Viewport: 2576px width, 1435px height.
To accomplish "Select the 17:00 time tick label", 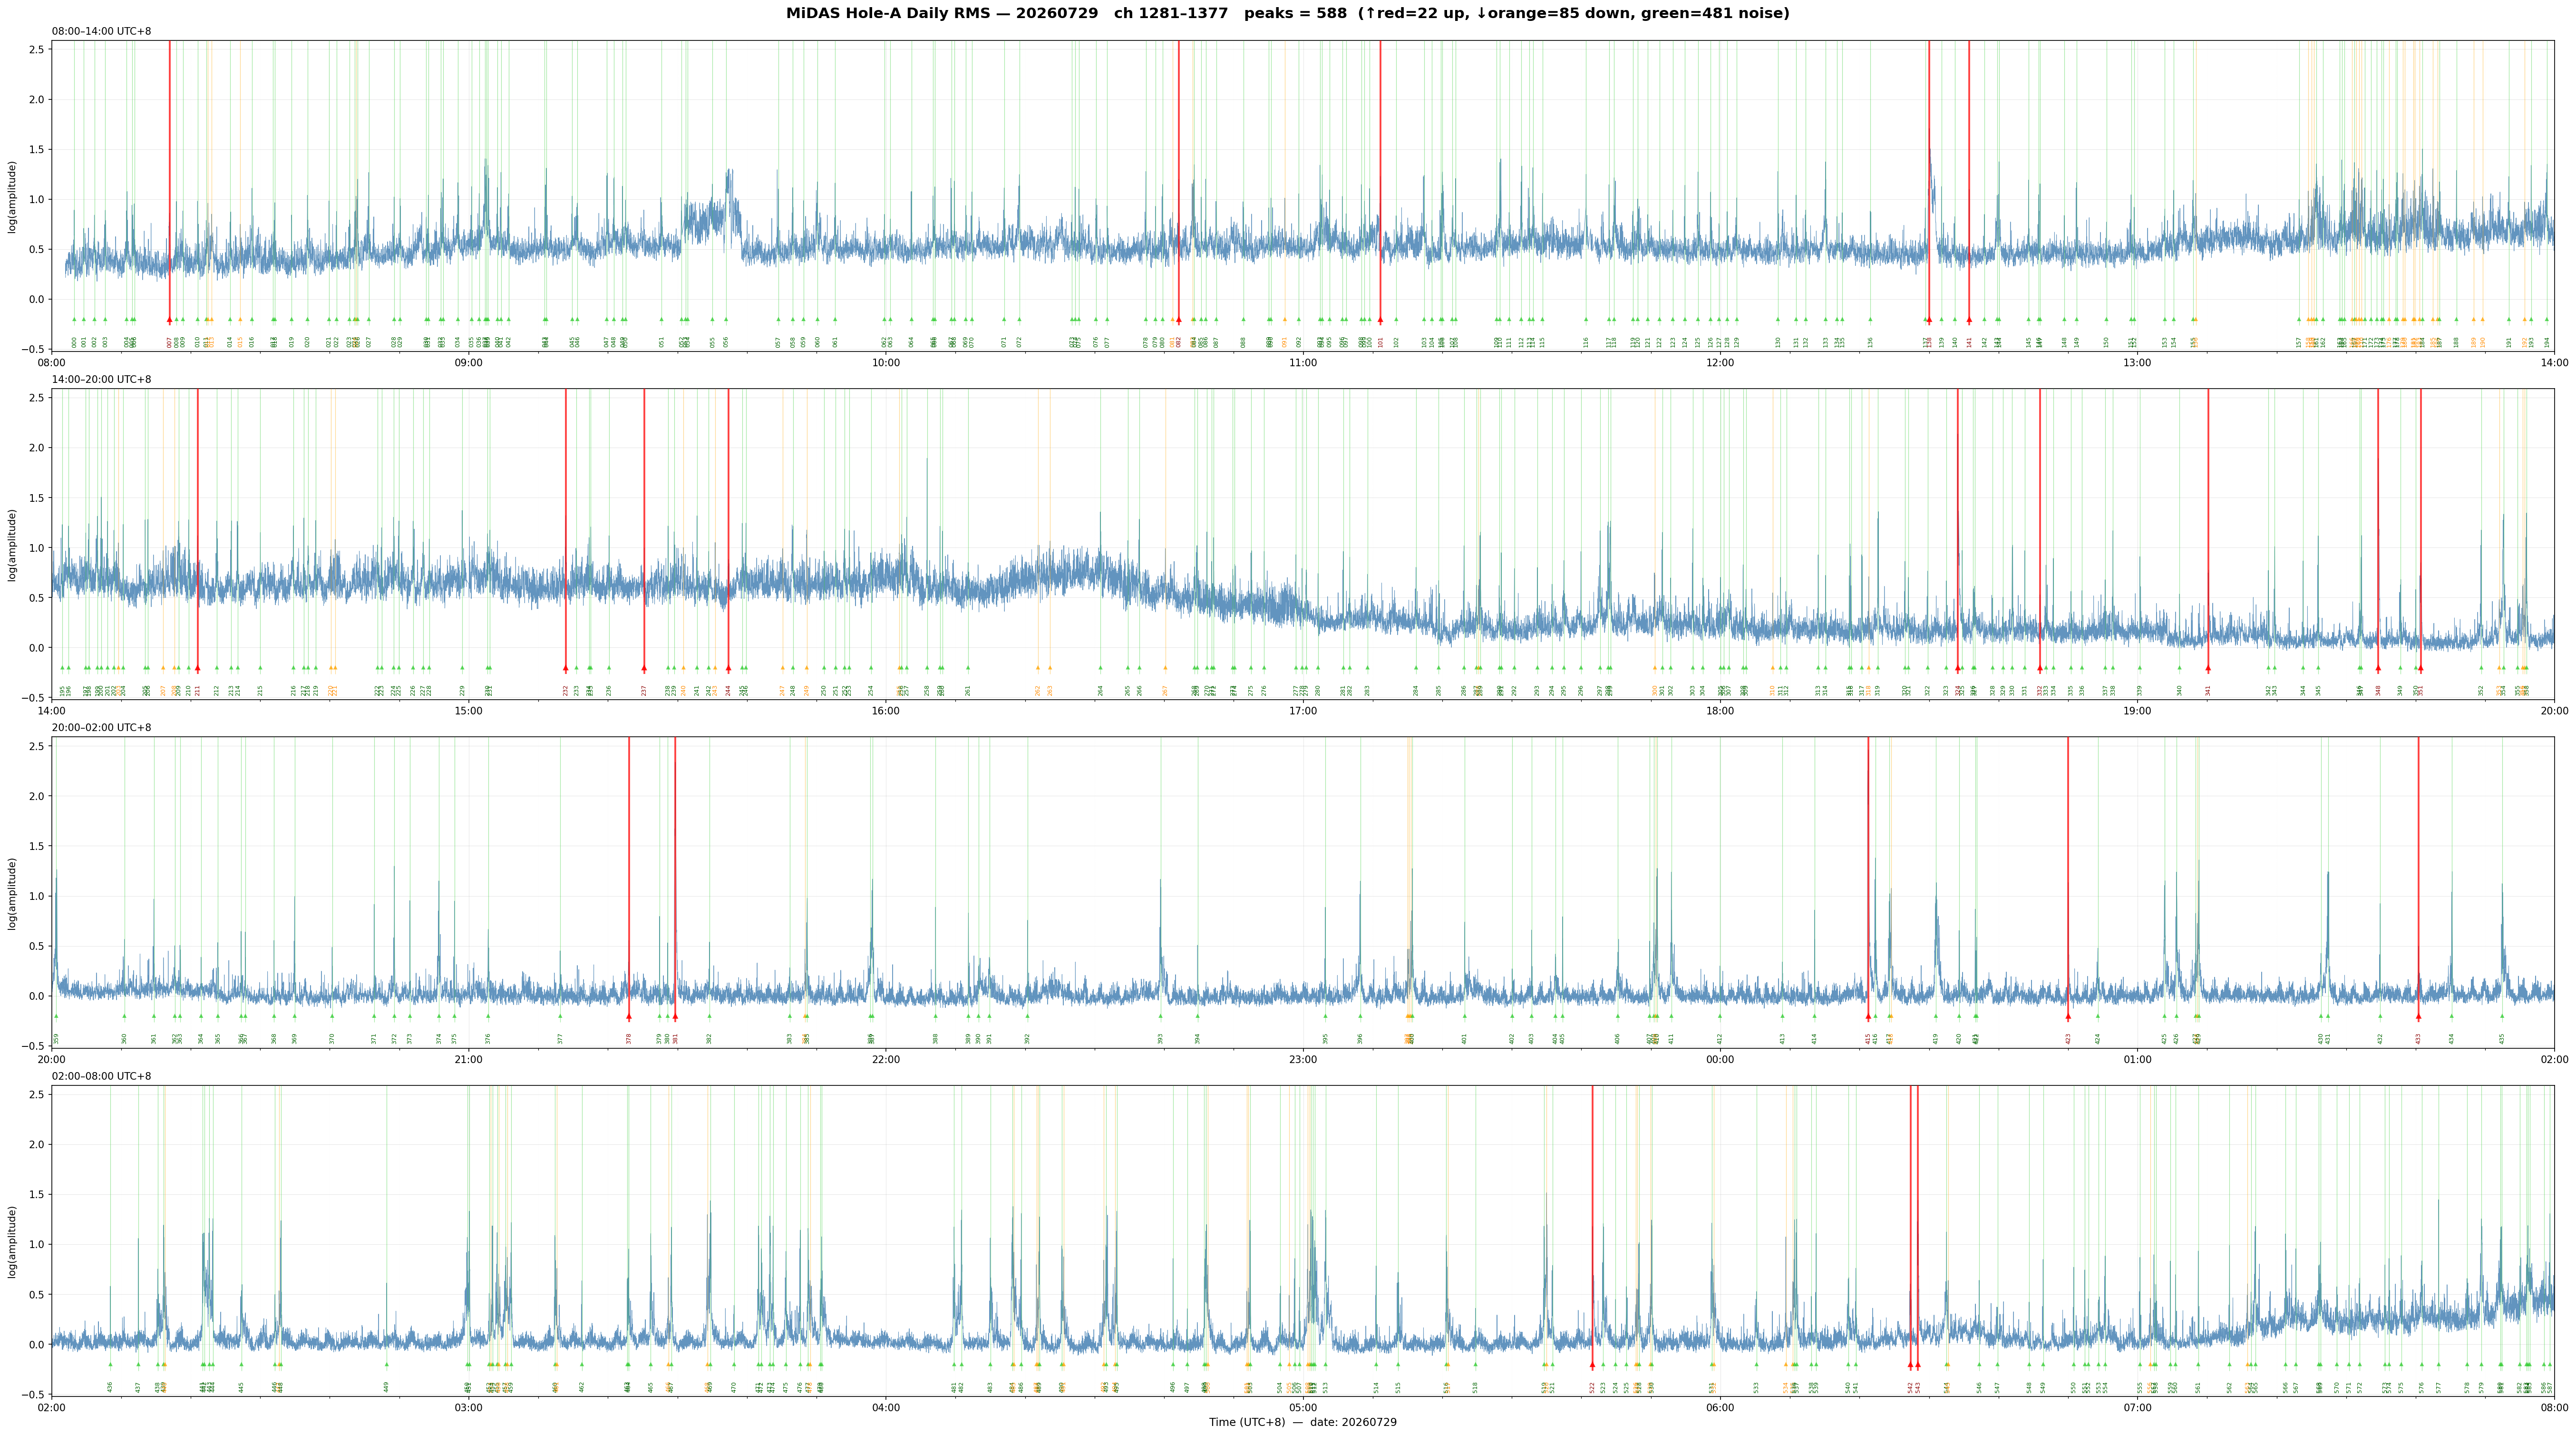I will point(1303,710).
